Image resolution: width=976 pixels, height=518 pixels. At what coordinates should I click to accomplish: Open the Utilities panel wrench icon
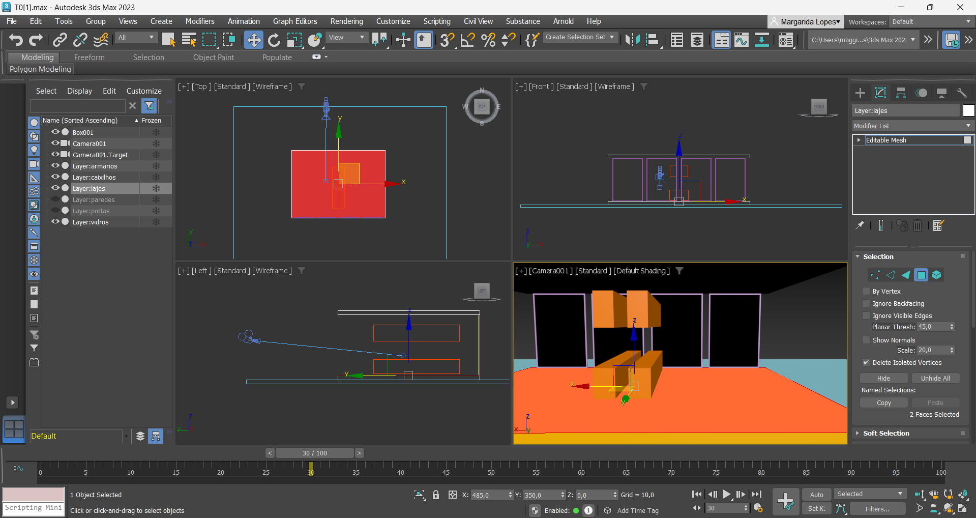tap(961, 93)
